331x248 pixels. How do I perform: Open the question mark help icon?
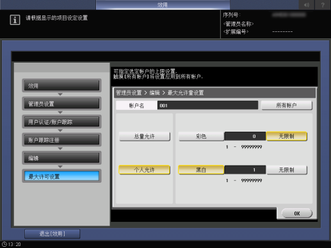[323, 4]
